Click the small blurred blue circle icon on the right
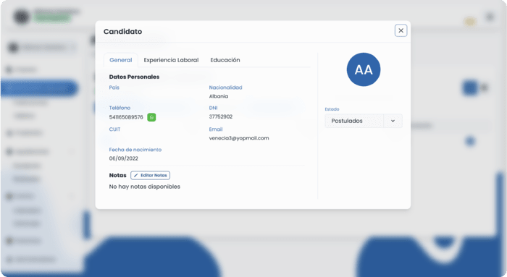The height and width of the screenshot is (277, 507). click(x=470, y=141)
